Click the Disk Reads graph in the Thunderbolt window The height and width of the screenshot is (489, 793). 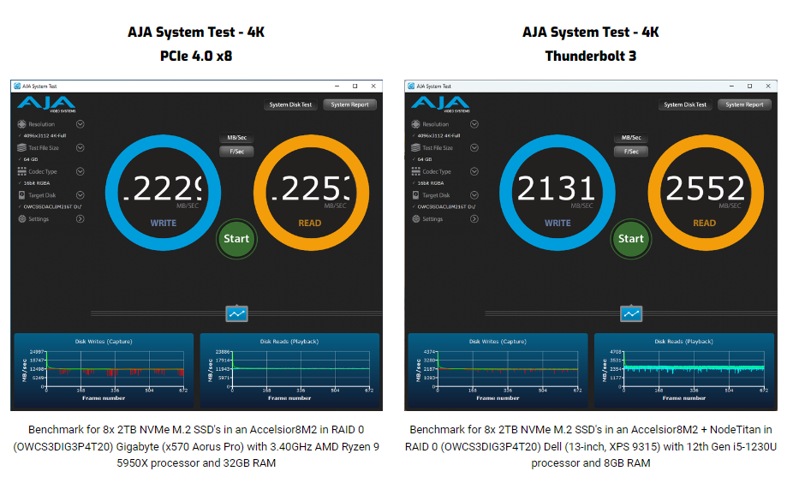tap(683, 368)
